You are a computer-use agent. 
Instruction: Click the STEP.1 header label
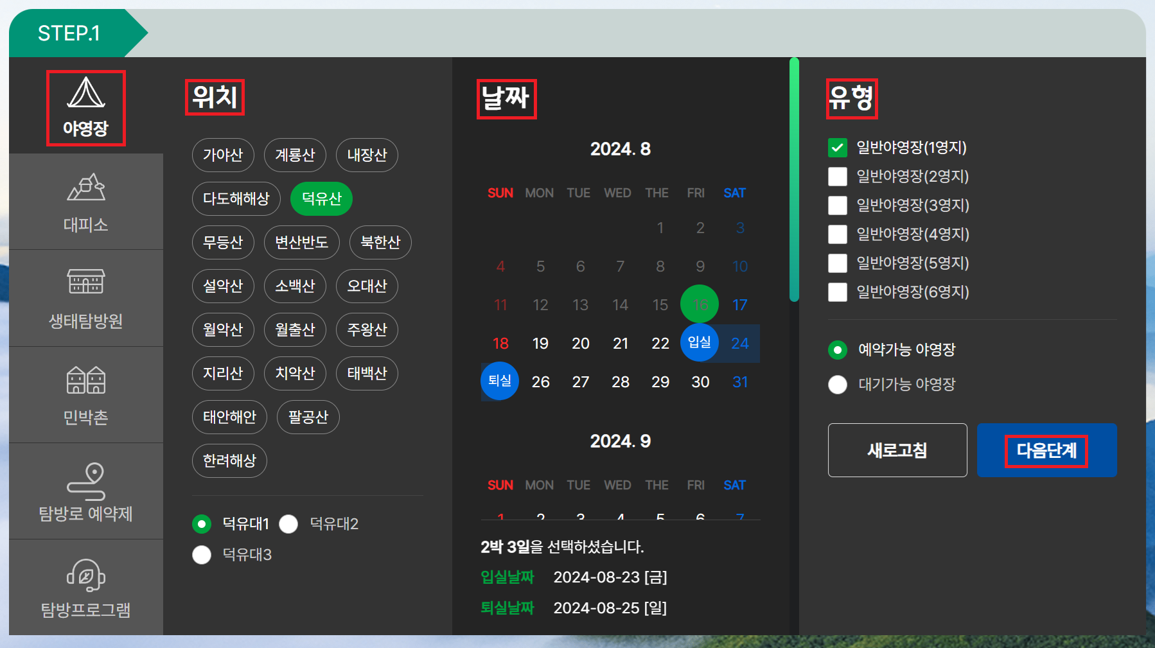(x=69, y=33)
